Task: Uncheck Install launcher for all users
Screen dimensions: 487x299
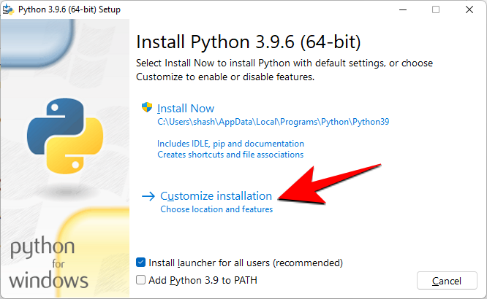Action: point(141,263)
